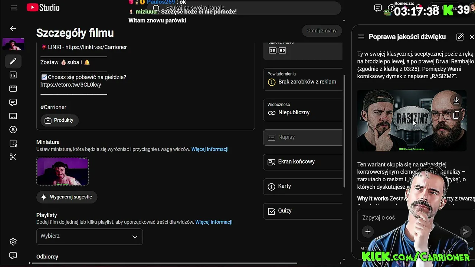
Task: Start a new chat with edit icon
Action: pyautogui.click(x=460, y=37)
